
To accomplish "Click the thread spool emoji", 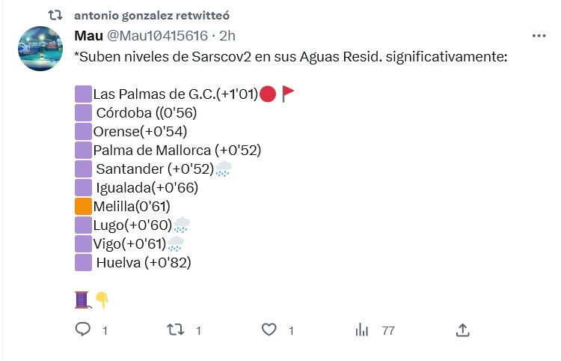I will coord(83,300).
